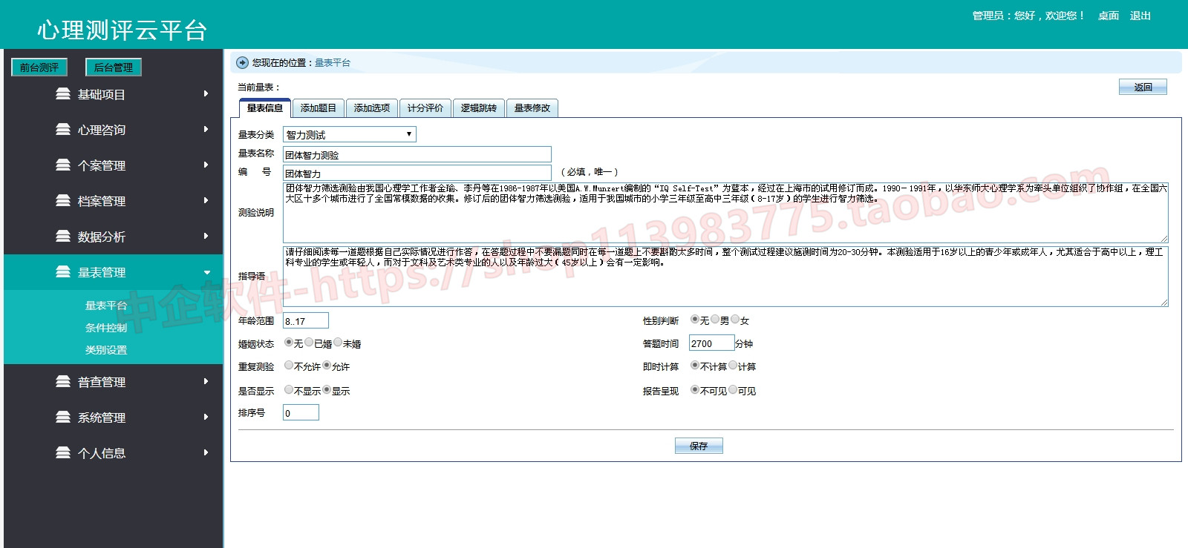Choose 已婚 under 婚姻状态
The height and width of the screenshot is (548, 1188).
(309, 343)
